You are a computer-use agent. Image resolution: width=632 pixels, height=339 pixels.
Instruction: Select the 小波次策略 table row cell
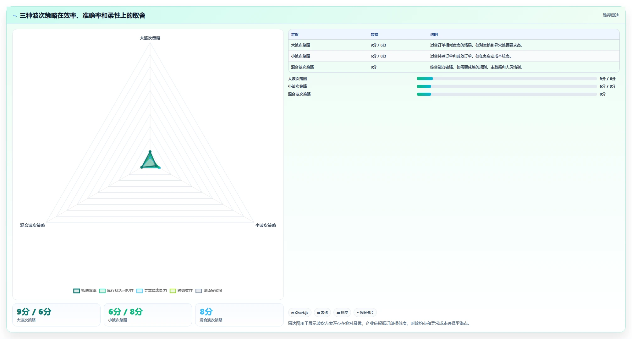click(300, 56)
